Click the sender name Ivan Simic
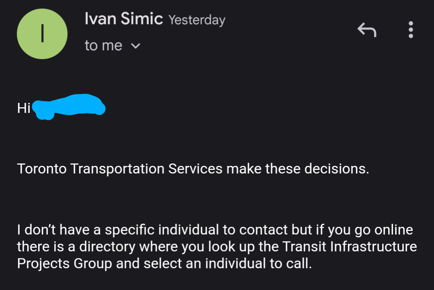This screenshot has width=434, height=290. click(123, 18)
